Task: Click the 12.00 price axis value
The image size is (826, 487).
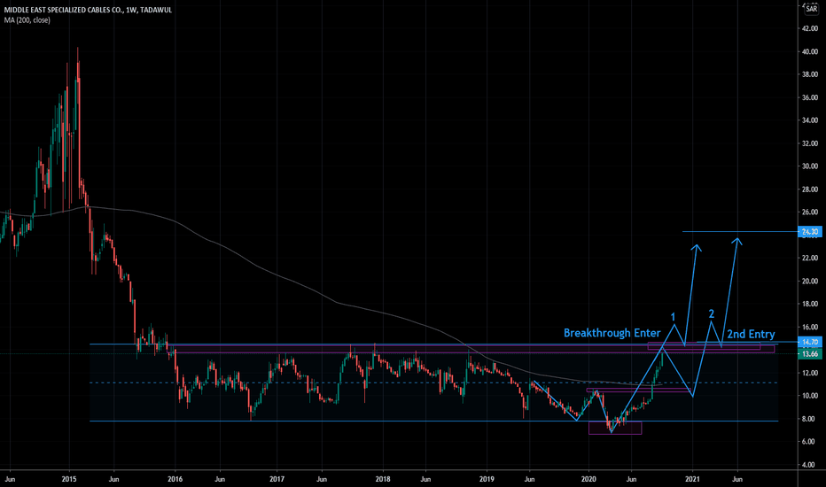Action: [x=810, y=373]
